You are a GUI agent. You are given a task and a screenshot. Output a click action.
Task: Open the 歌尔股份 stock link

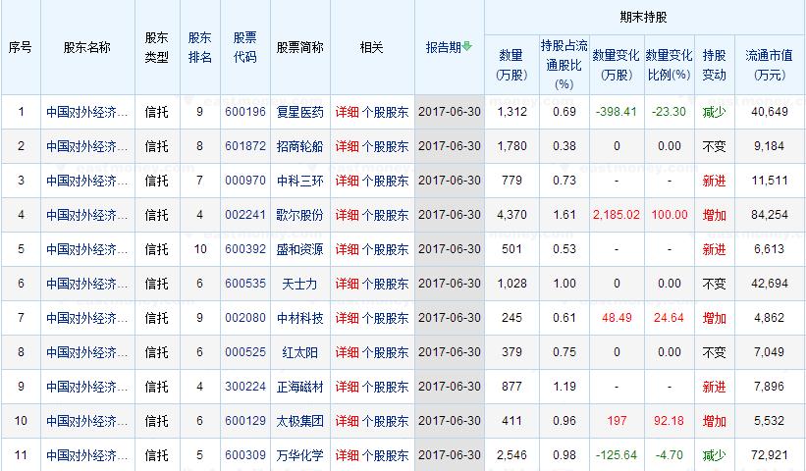299,215
